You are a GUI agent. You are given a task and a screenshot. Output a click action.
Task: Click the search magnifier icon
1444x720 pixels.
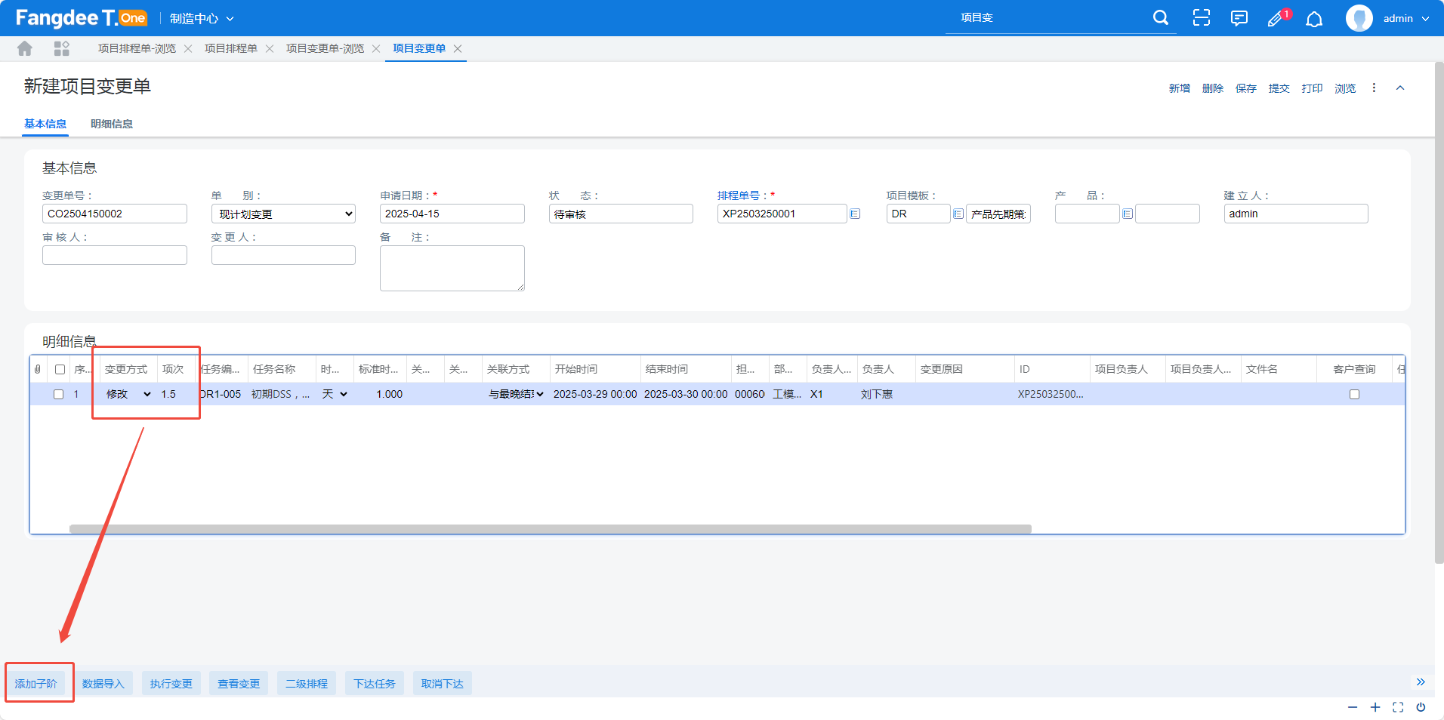point(1161,17)
